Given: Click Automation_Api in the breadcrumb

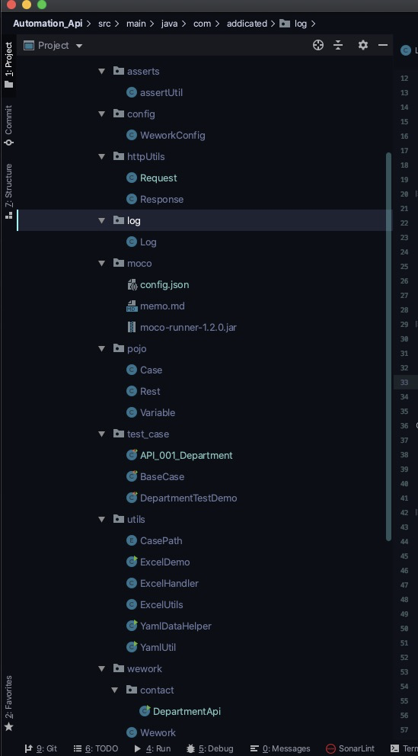Looking at the screenshot, I should coord(48,23).
